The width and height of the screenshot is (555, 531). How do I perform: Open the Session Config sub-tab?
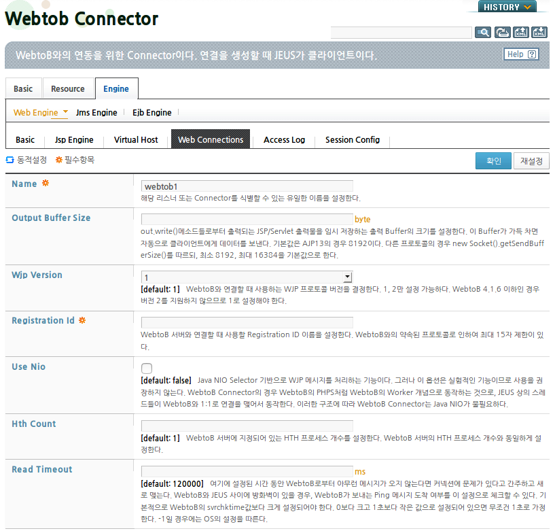[x=353, y=140]
